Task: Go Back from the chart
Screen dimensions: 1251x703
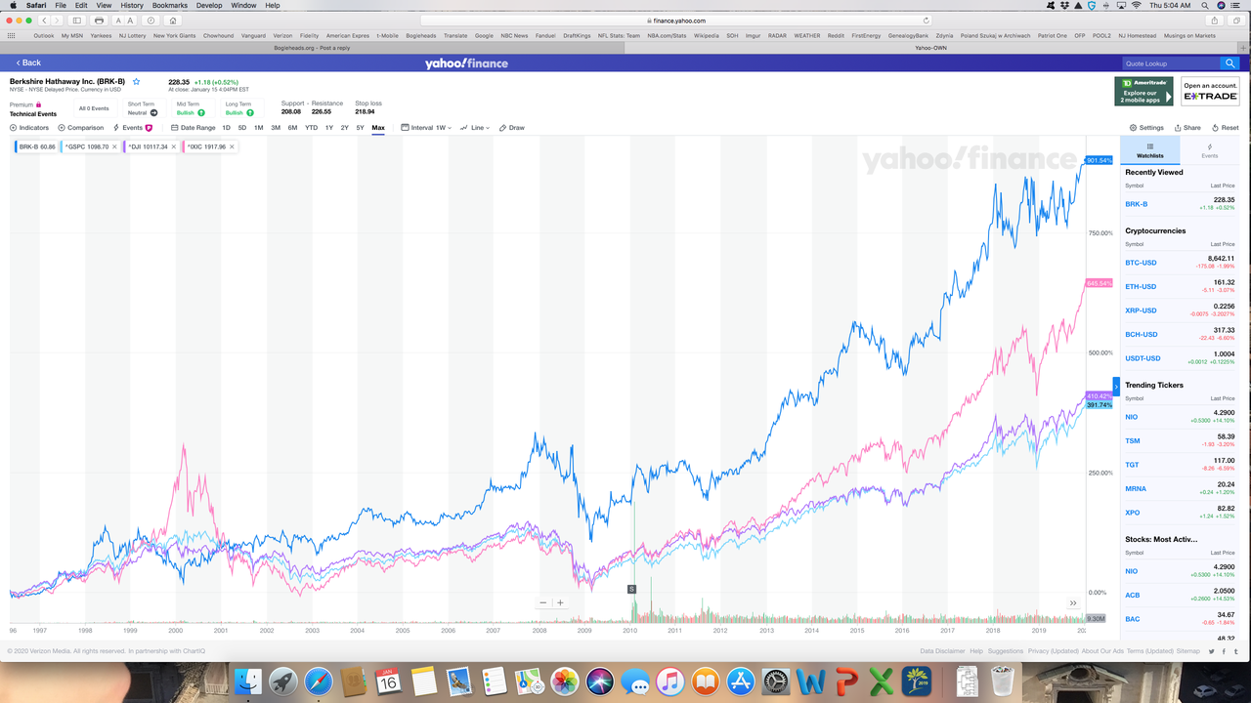Action: (x=28, y=62)
